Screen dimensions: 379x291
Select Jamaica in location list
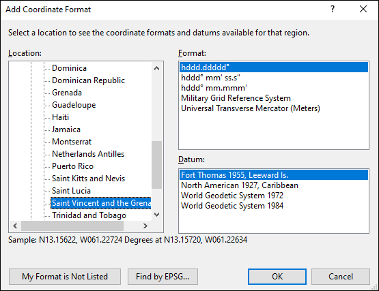click(x=66, y=129)
